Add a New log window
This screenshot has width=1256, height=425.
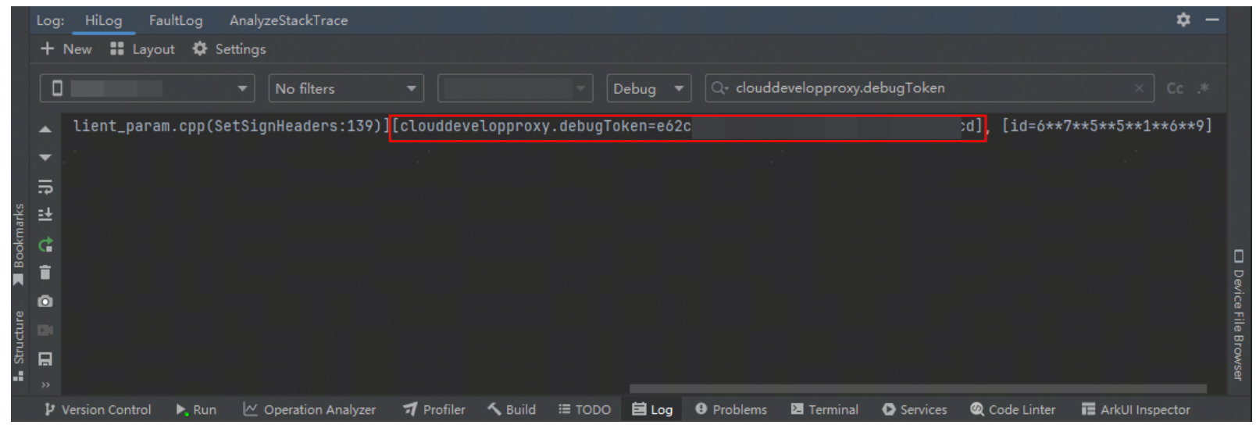66,48
